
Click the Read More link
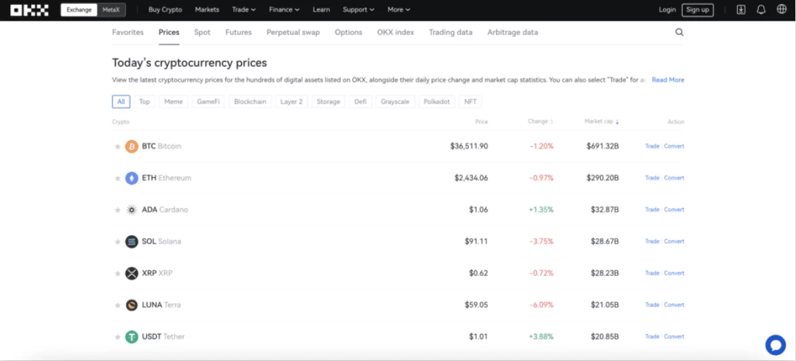click(x=668, y=80)
